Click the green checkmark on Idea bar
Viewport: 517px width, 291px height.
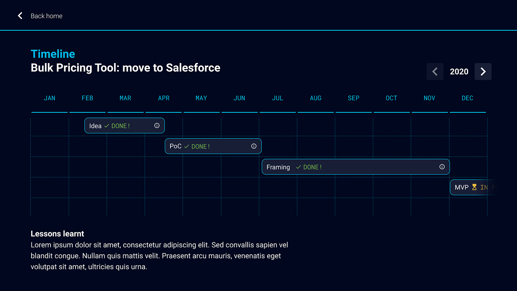[x=107, y=126]
